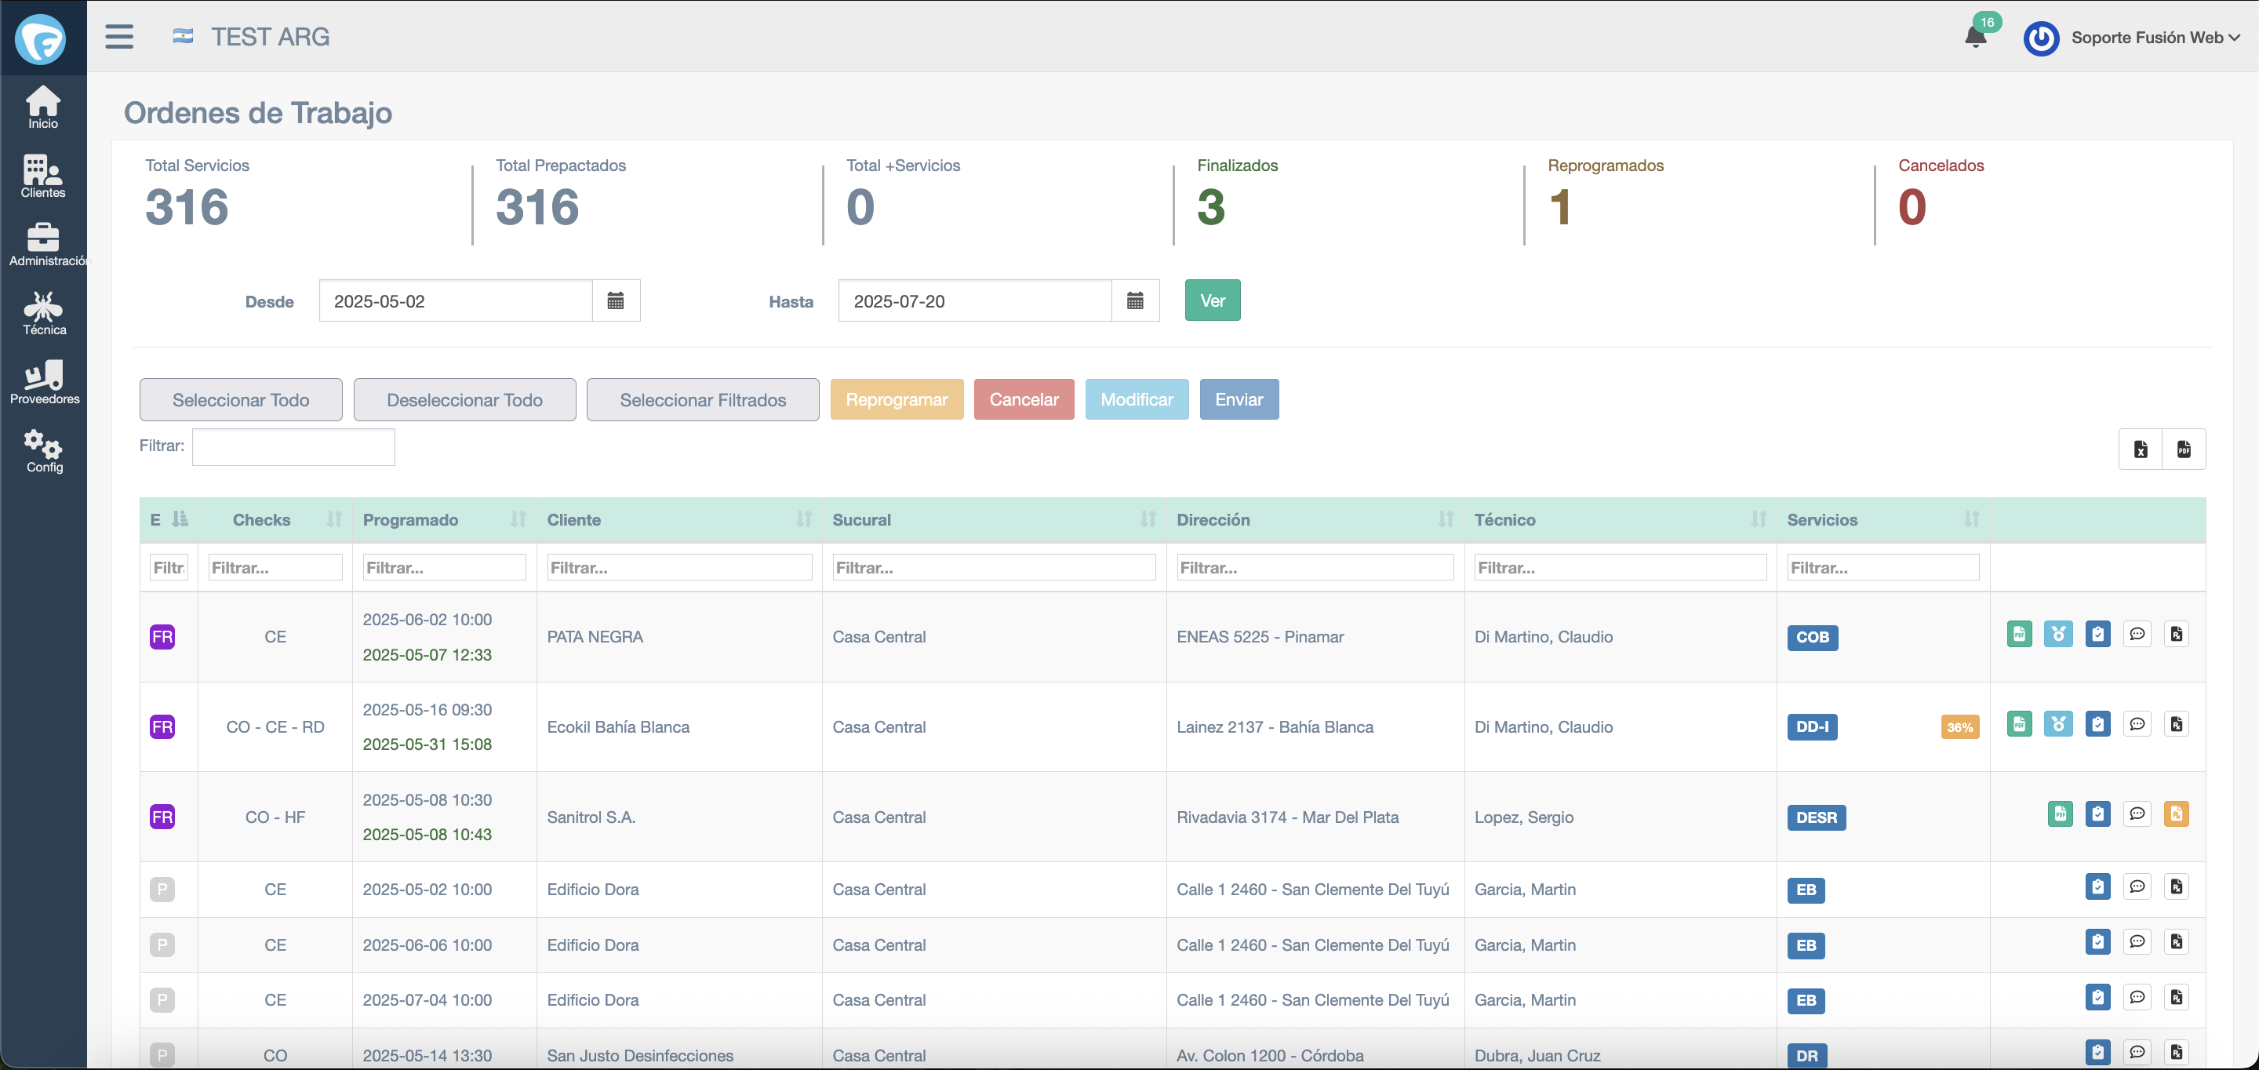Click 36% progress badge in Ecokil row

(1960, 727)
